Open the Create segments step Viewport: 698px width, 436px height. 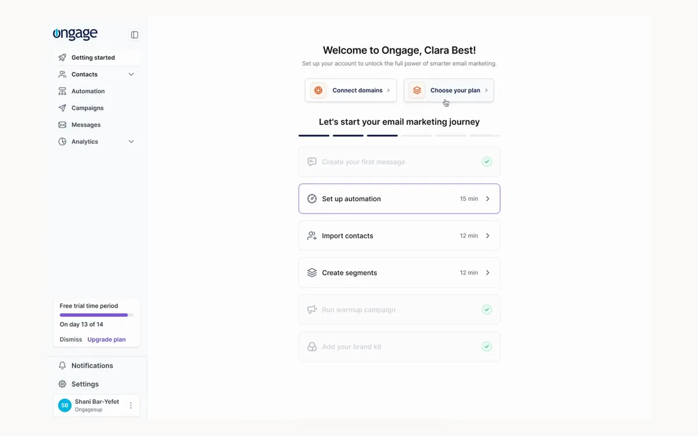coord(399,273)
